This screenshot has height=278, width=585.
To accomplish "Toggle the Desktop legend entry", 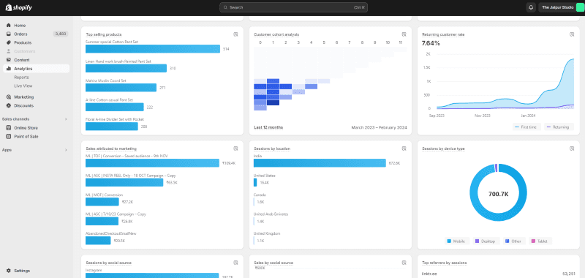I will coord(486,241).
